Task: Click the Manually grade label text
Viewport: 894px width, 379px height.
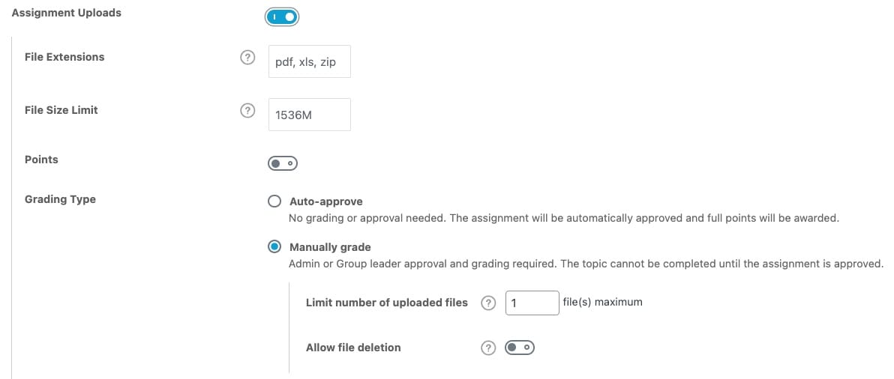Action: click(330, 247)
